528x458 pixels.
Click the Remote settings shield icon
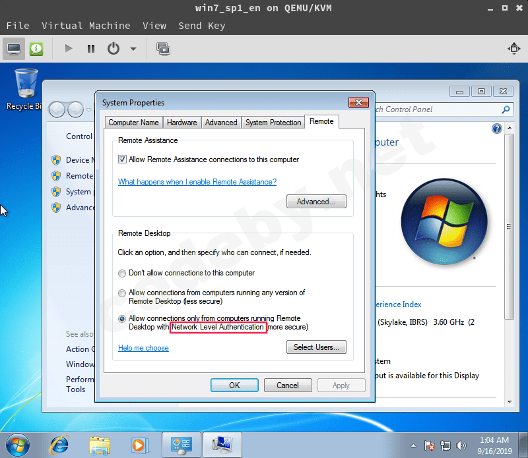[56, 176]
